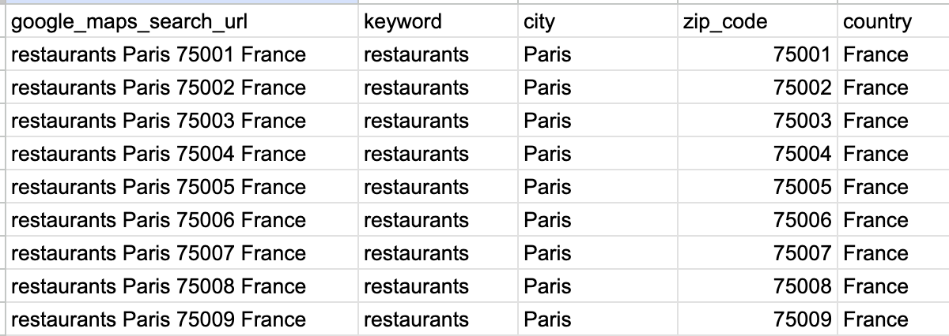
Task: Click the keyword cell in the 75007 row
Action: pos(438,253)
